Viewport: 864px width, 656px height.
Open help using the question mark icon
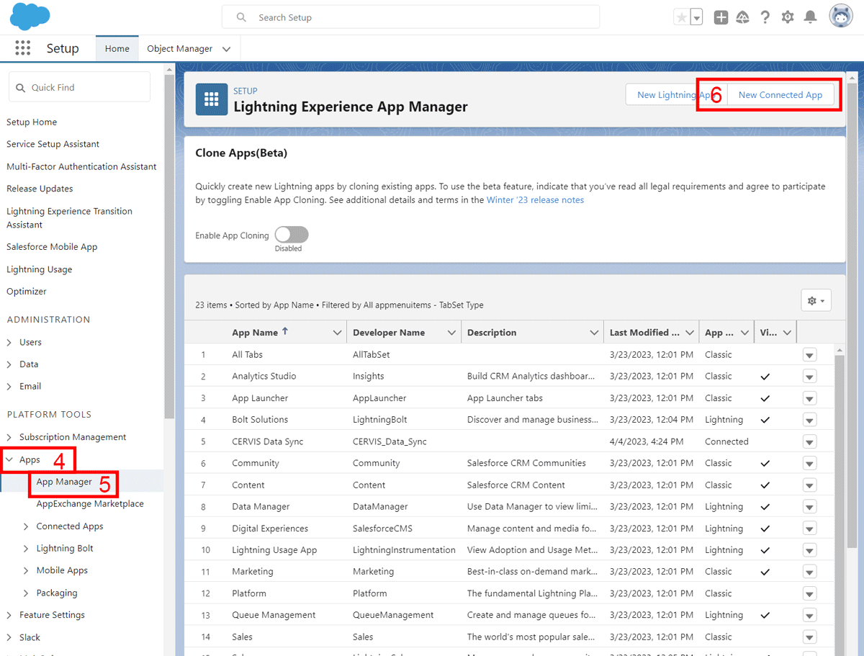[x=765, y=16]
